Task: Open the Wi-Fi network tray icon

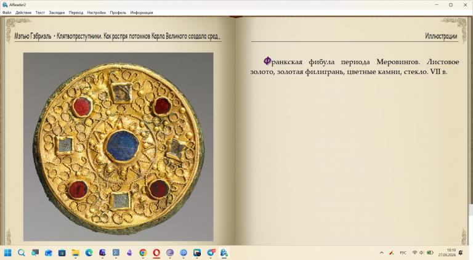Action: (414, 253)
